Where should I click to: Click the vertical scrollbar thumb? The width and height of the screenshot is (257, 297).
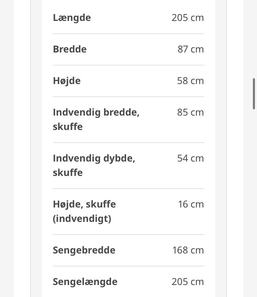click(254, 94)
